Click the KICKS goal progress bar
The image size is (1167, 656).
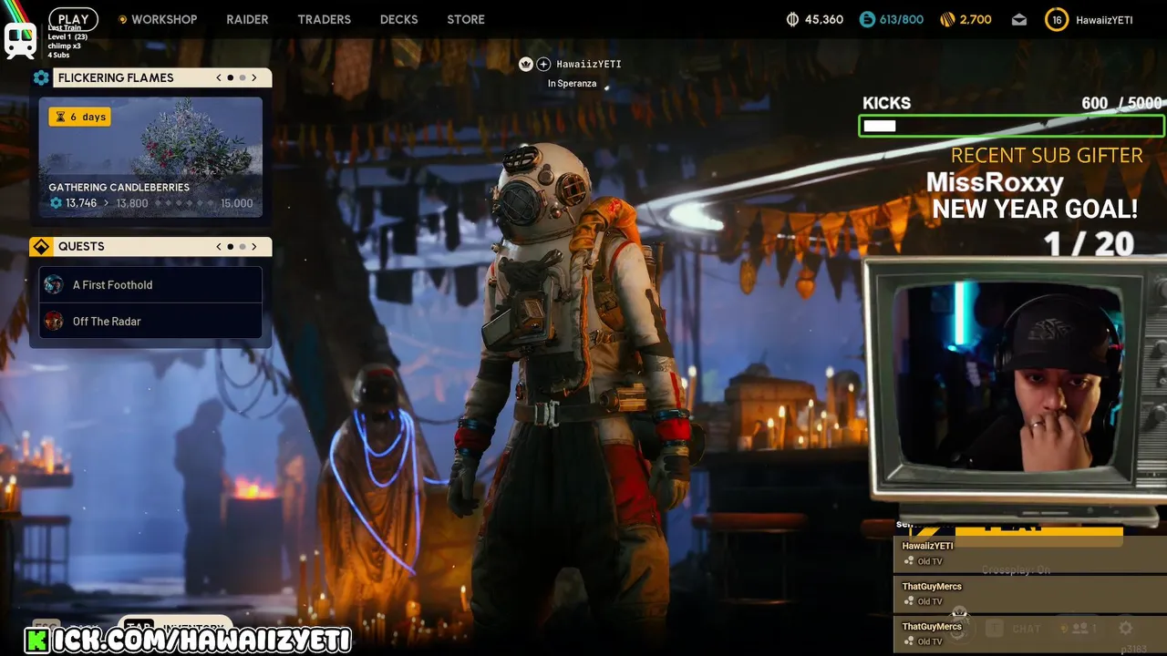[x=1011, y=126]
